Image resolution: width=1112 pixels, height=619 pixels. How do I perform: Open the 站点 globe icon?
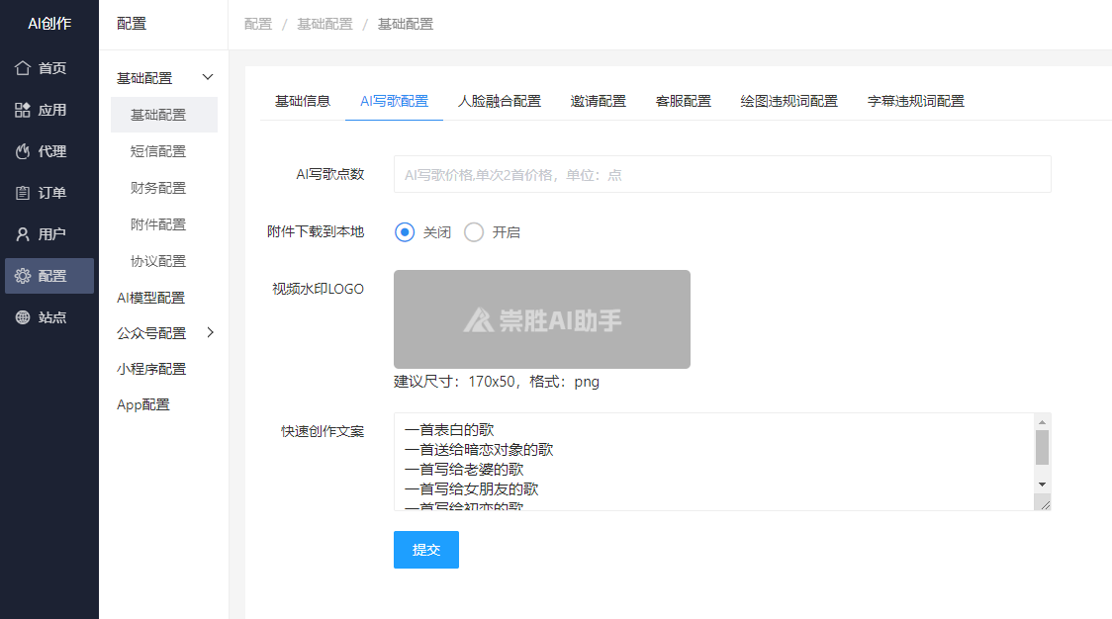coord(23,317)
